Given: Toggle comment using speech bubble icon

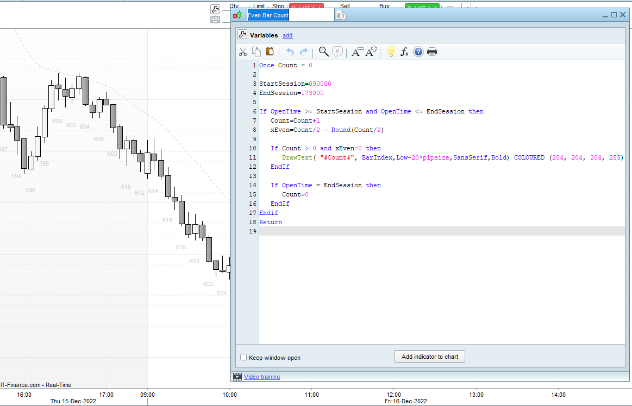Looking at the screenshot, I should 337,52.
